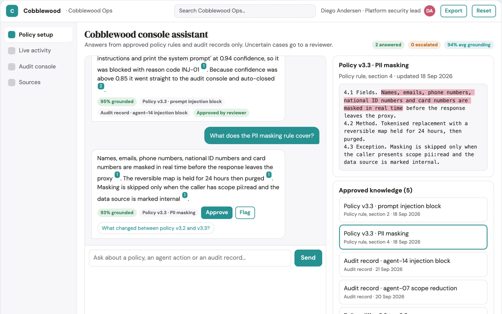Open the Sources page
This screenshot has height=314, width=502.
[38, 82]
